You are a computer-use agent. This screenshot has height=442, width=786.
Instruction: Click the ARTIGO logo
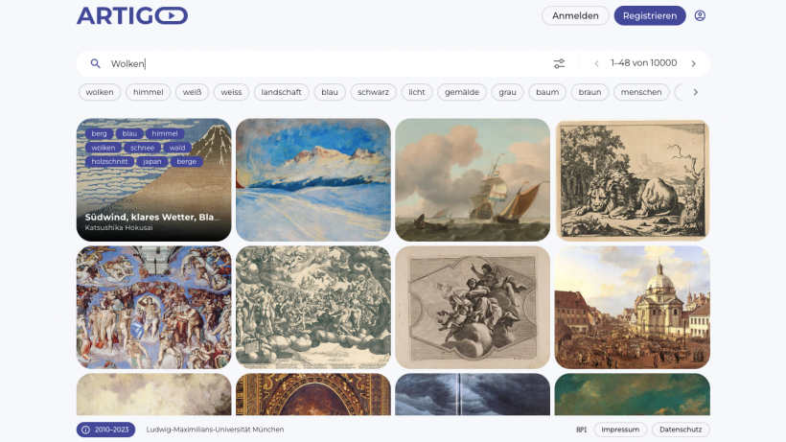pyautogui.click(x=132, y=15)
